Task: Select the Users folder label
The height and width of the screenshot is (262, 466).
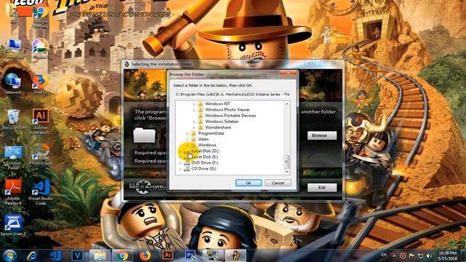Action: tap(203, 139)
